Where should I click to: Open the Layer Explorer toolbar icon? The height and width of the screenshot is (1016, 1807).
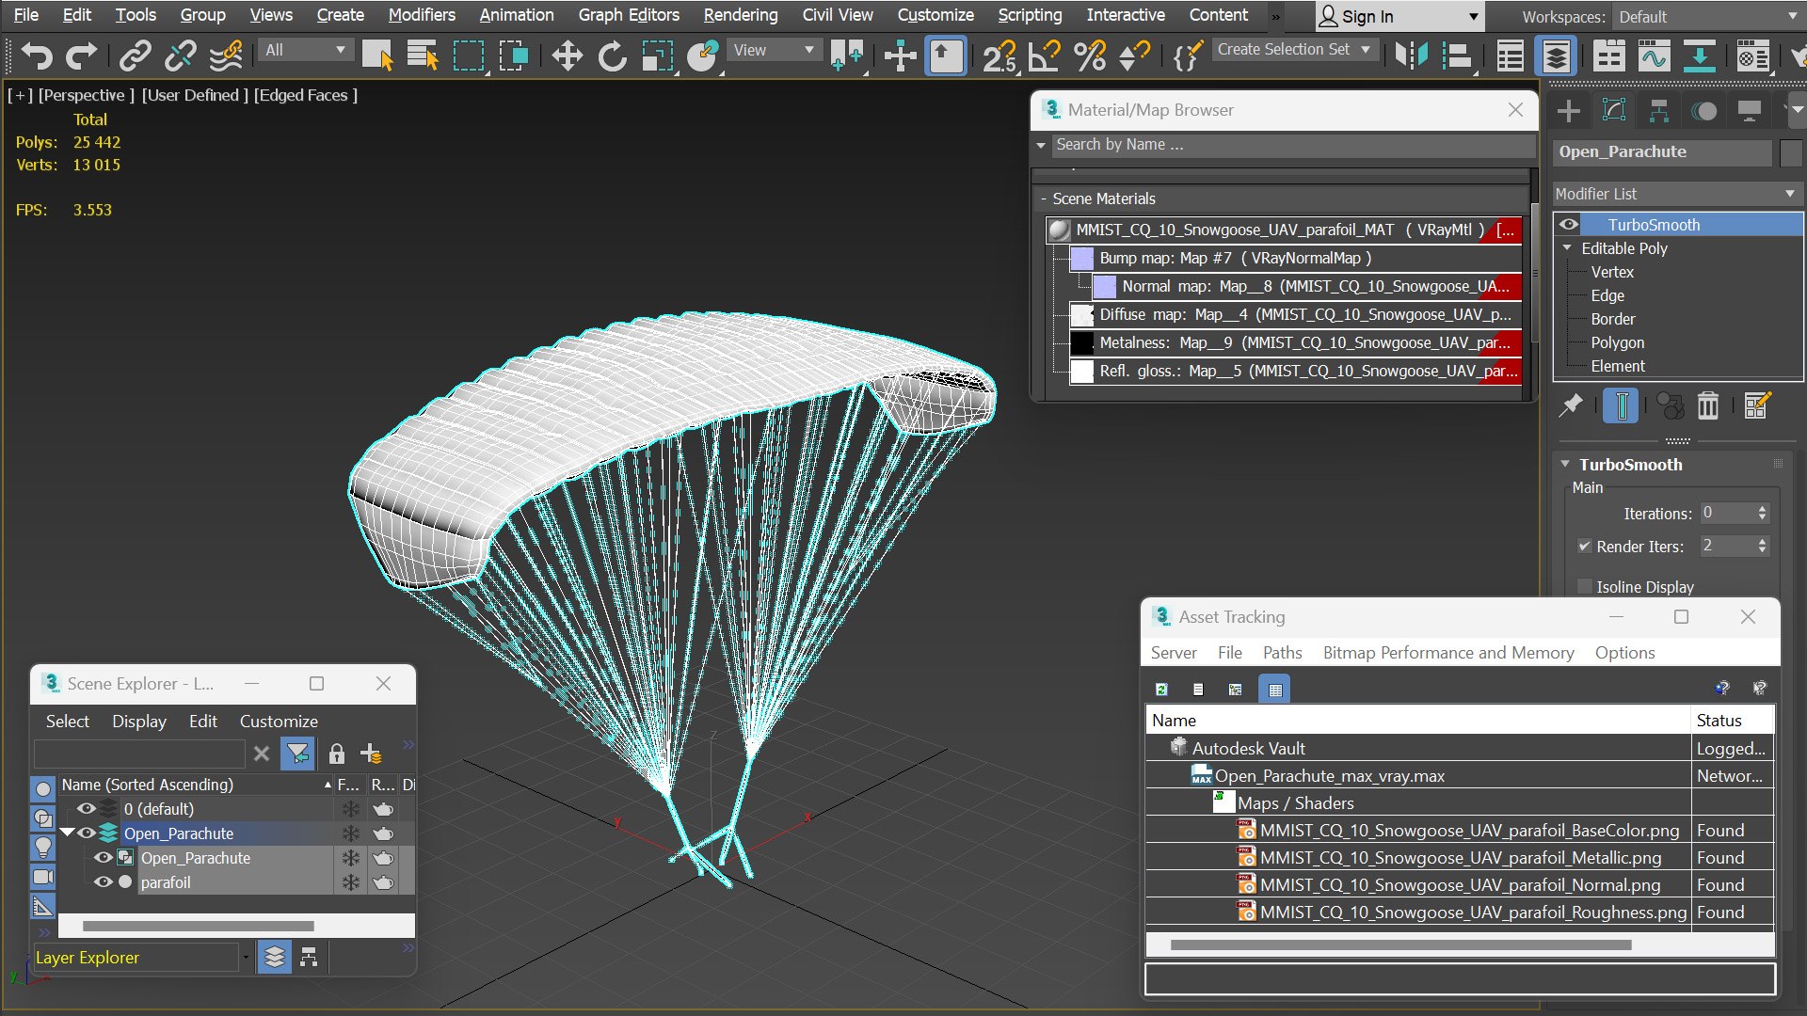point(1556,56)
